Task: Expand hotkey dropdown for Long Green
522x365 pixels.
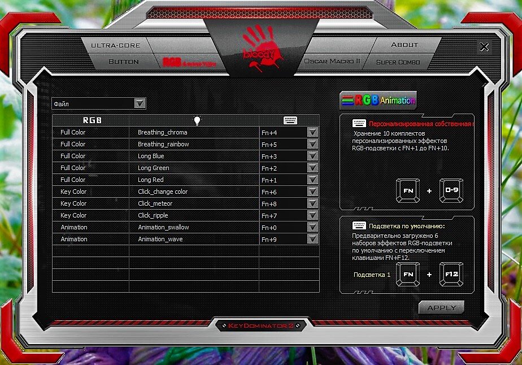Action: [312, 168]
